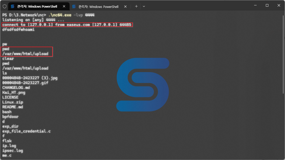Click the 'LICENSE' entry
285x160 pixels.
(10, 97)
